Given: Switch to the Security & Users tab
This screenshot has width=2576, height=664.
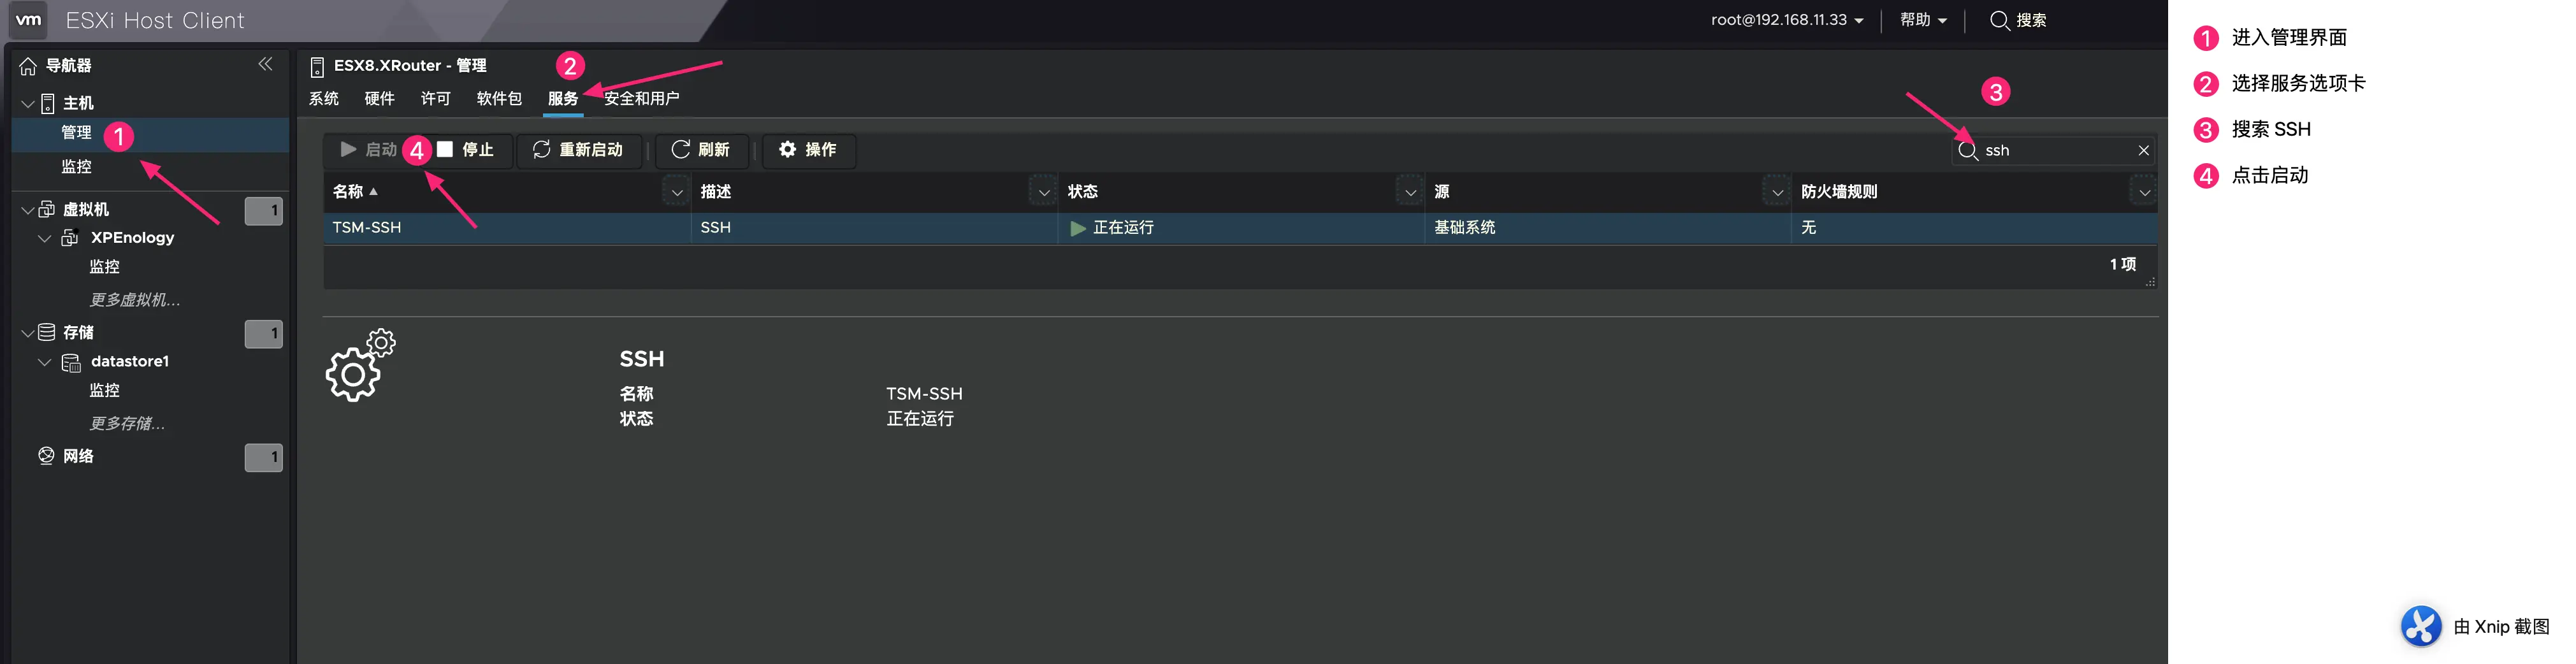Looking at the screenshot, I should coord(642,98).
